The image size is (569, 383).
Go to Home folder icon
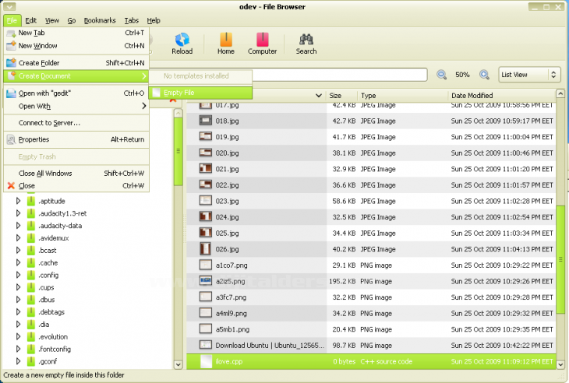click(225, 42)
